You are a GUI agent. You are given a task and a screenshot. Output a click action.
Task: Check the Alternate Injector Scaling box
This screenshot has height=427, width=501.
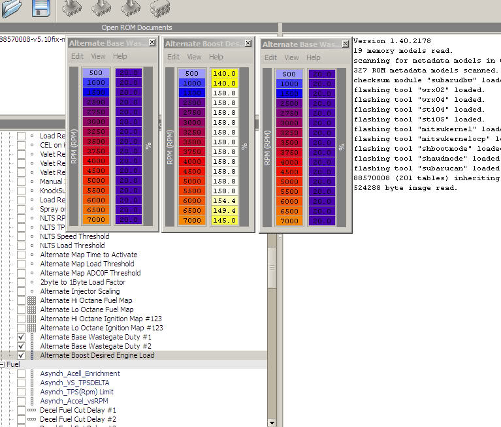tap(21, 291)
